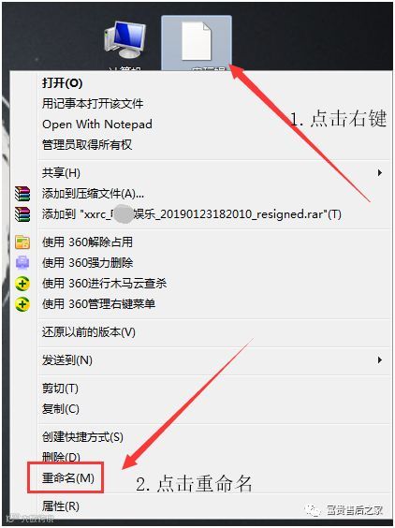The image size is (395, 528).
Task: Choose 复制(C) menu item
Action: tap(61, 409)
